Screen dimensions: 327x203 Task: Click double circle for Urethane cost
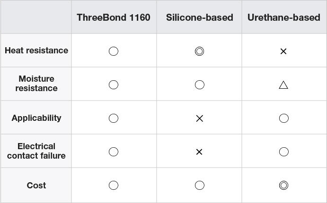click(x=283, y=186)
